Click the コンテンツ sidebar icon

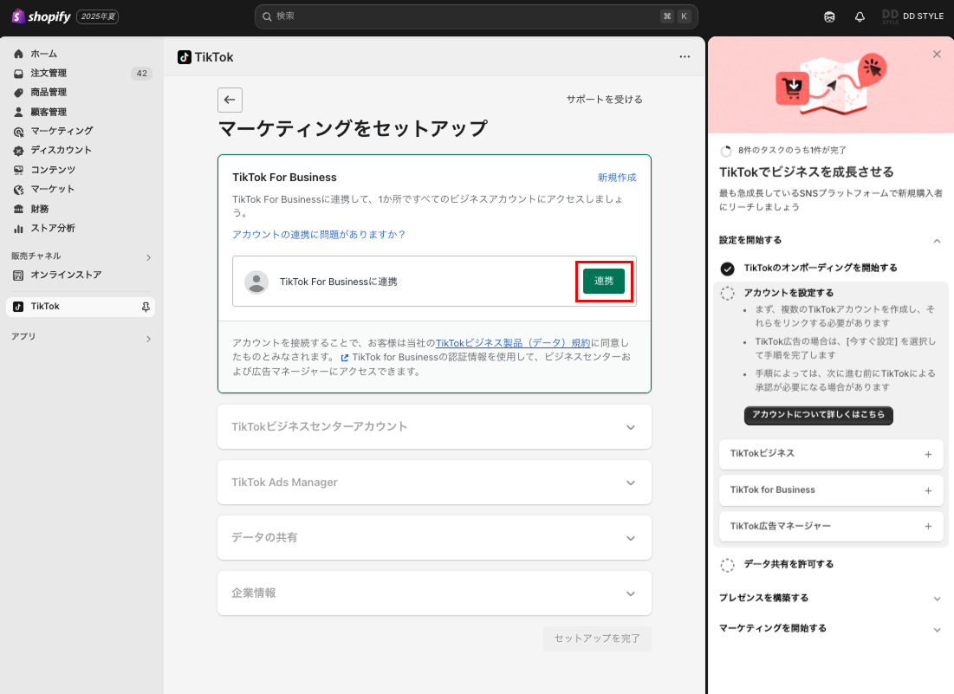click(18, 171)
